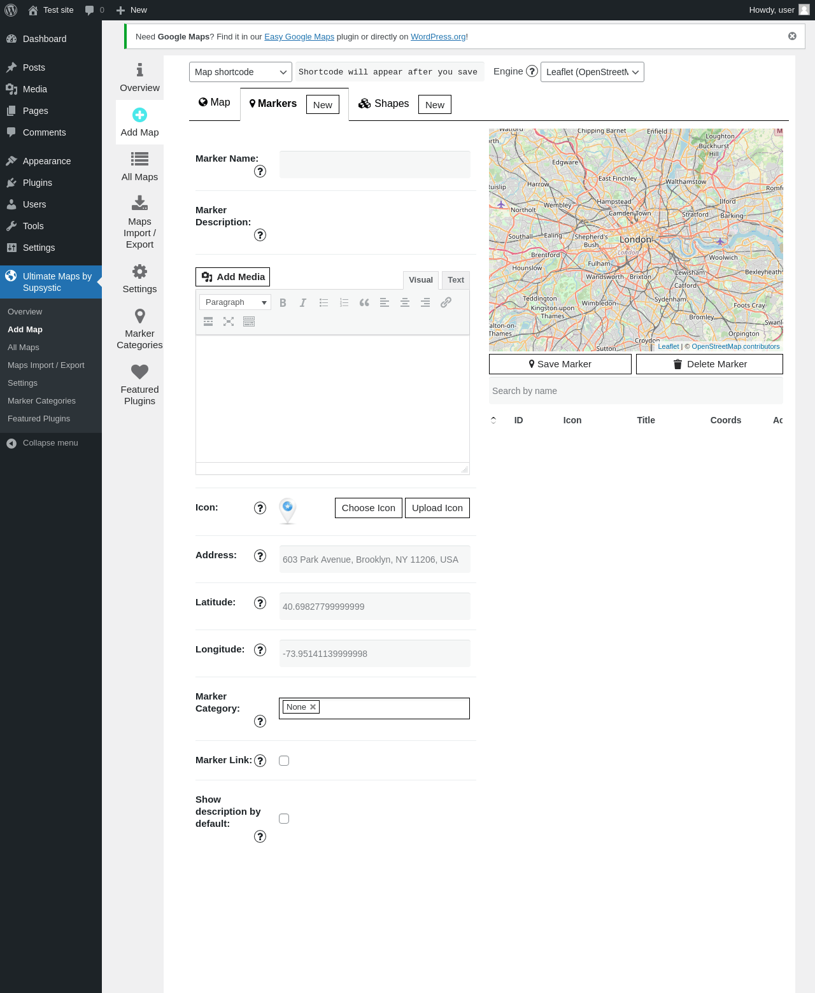The height and width of the screenshot is (993, 815).
Task: Remove None from Marker Category
Action: coord(313,707)
